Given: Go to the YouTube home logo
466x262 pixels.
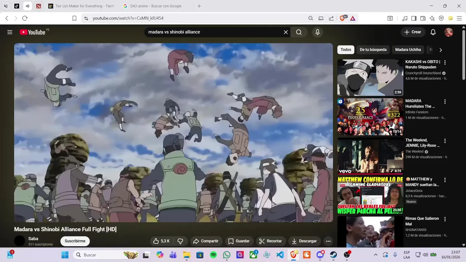Looking at the screenshot, I should pyautogui.click(x=32, y=32).
